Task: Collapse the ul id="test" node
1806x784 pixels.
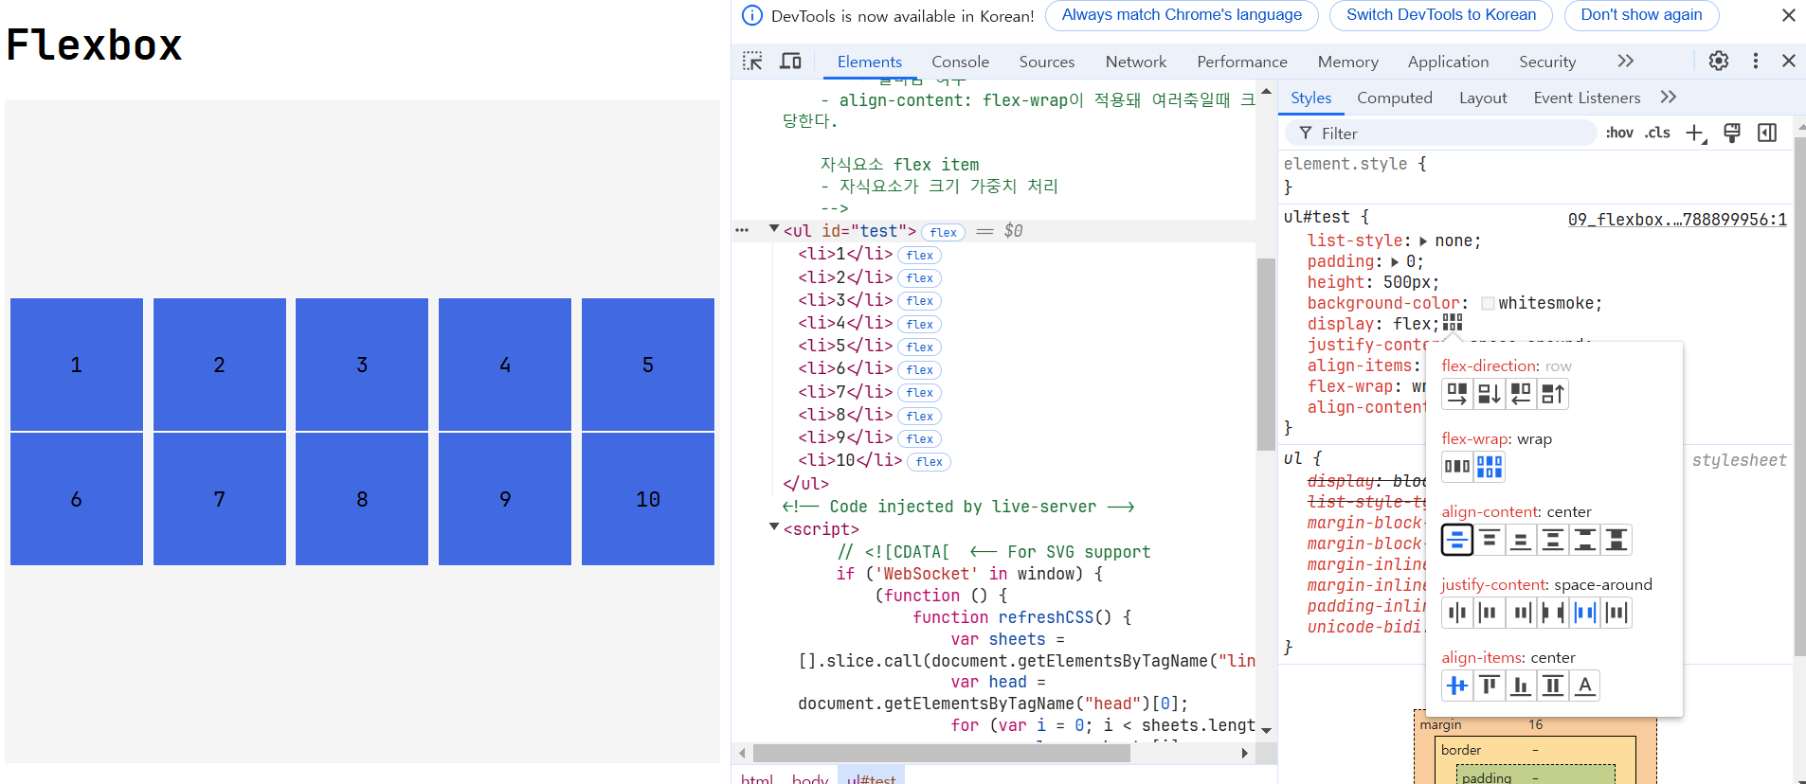Action: pyautogui.click(x=774, y=229)
